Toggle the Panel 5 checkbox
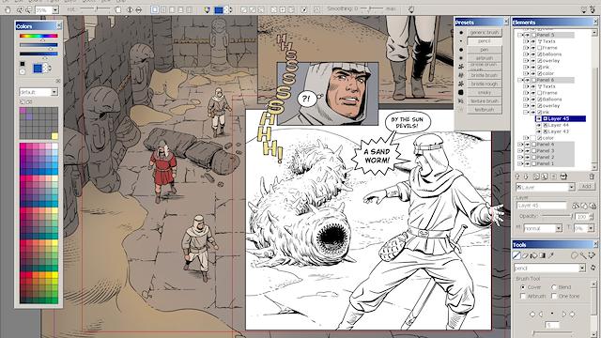This screenshot has height=338, width=601. tap(533, 35)
